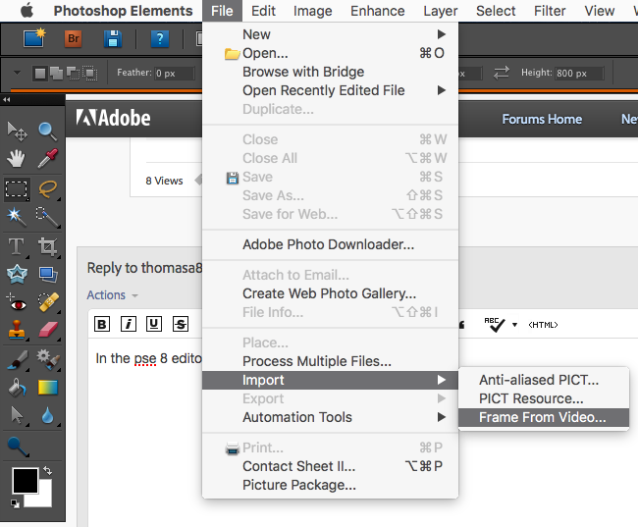
Task: Choose Frame From Video in Import submenu
Action: (544, 417)
